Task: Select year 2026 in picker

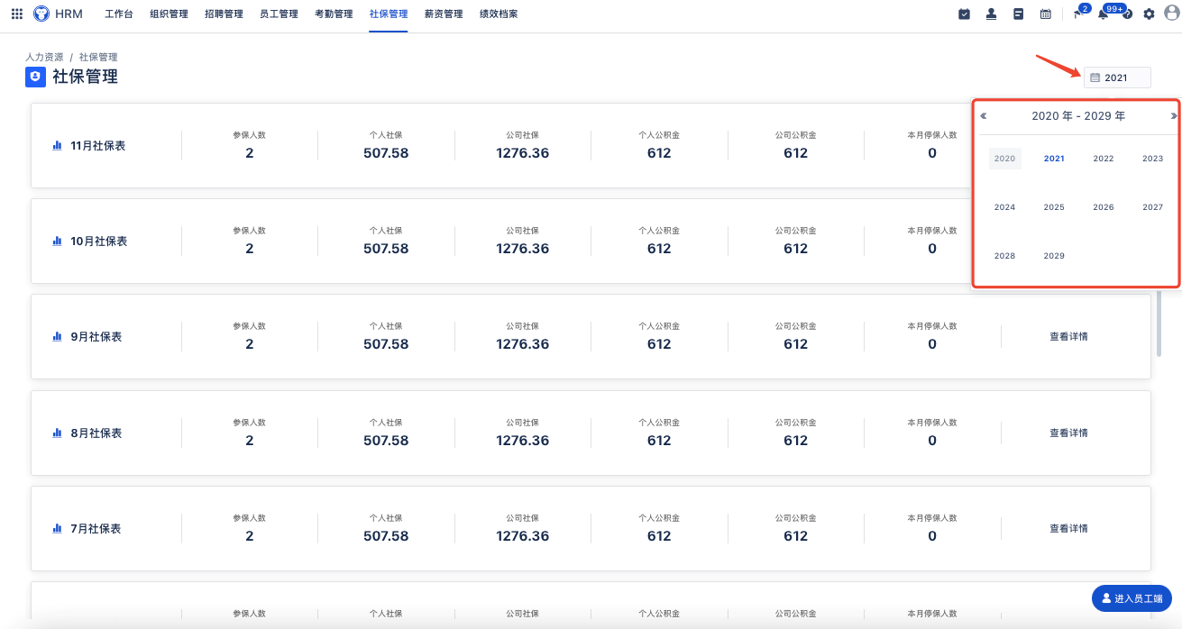Action: [x=1104, y=207]
